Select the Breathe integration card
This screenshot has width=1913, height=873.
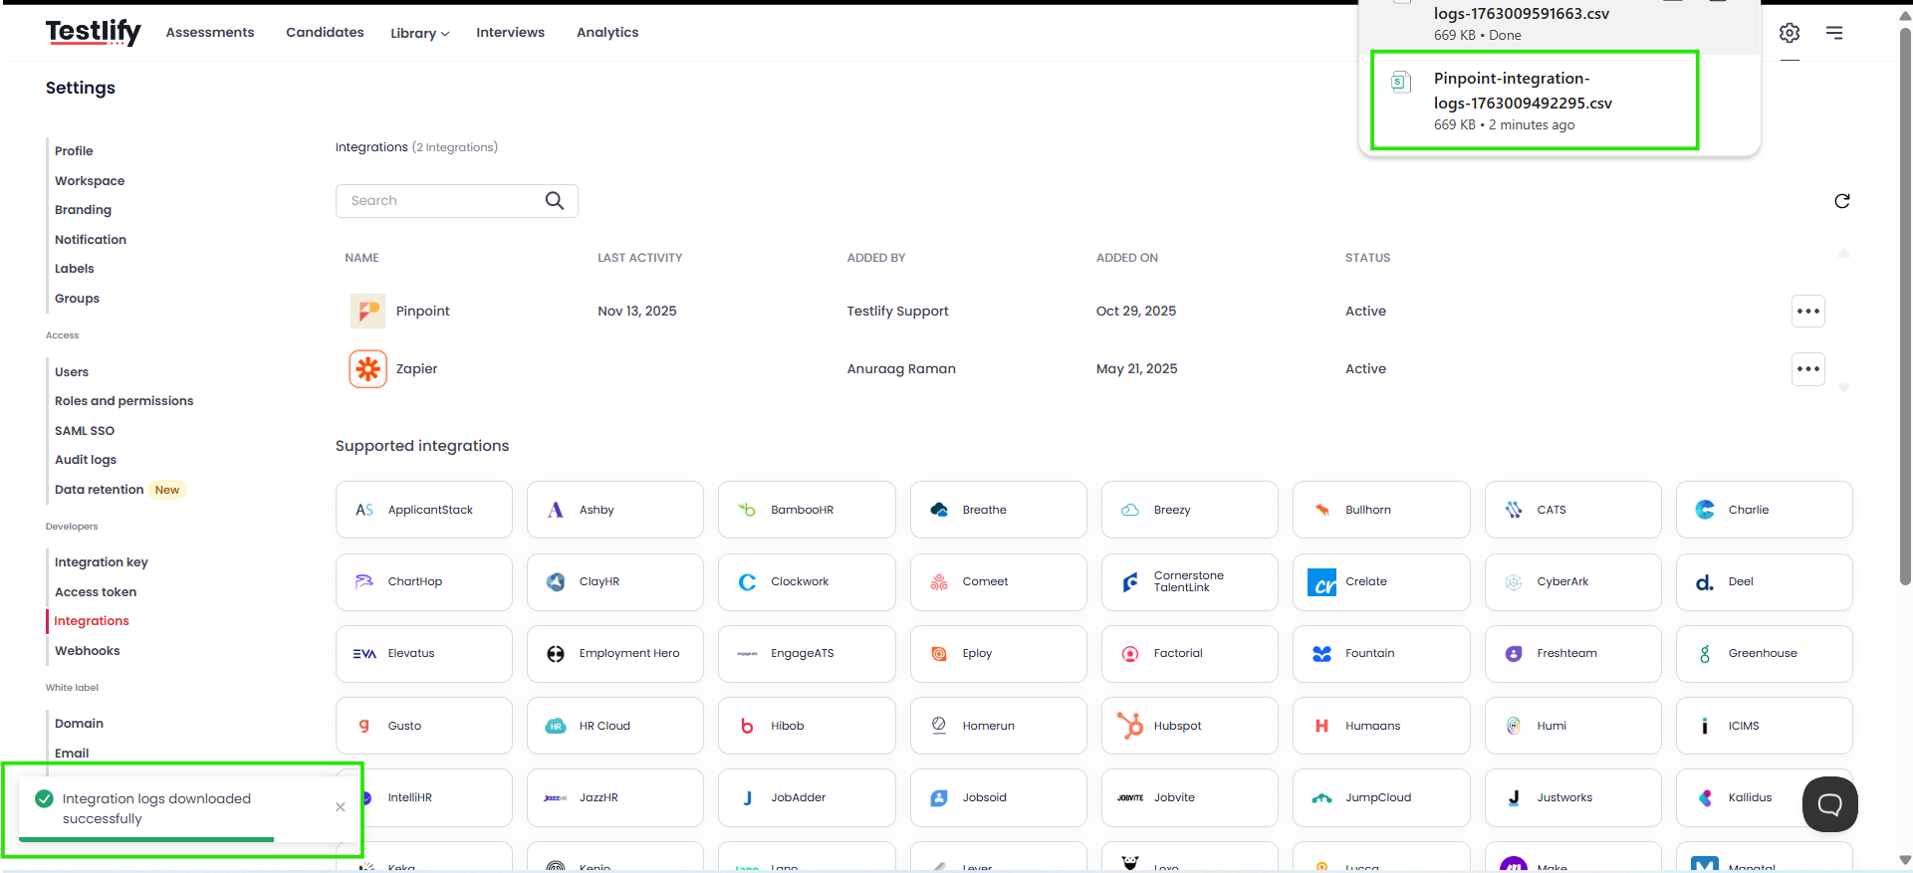(999, 510)
